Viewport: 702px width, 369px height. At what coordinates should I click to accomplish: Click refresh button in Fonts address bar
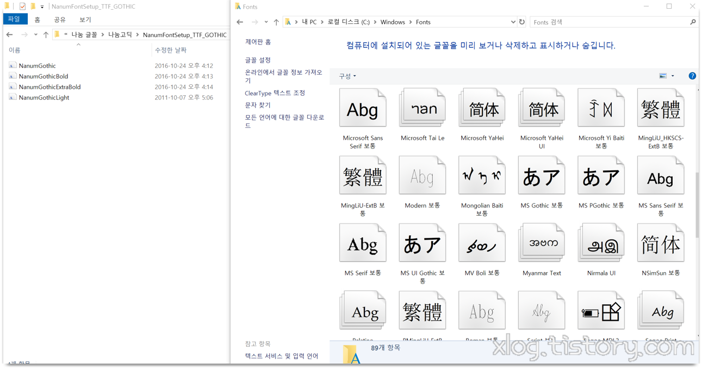point(522,22)
